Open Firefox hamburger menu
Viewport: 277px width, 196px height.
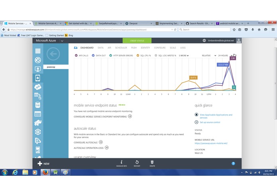point(273,29)
